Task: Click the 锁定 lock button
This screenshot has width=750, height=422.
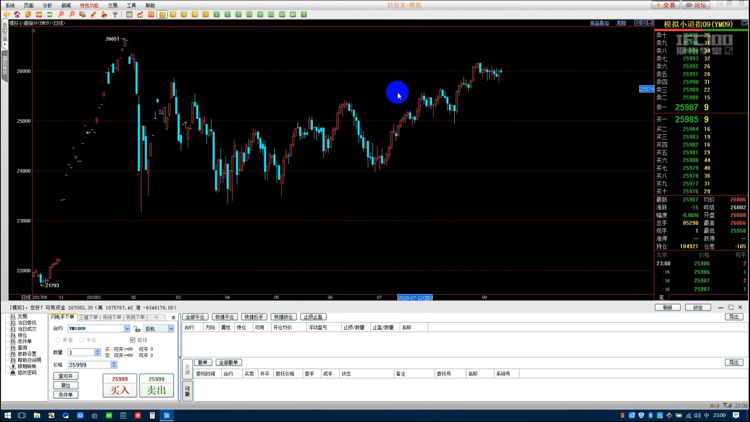Action: [x=698, y=308]
